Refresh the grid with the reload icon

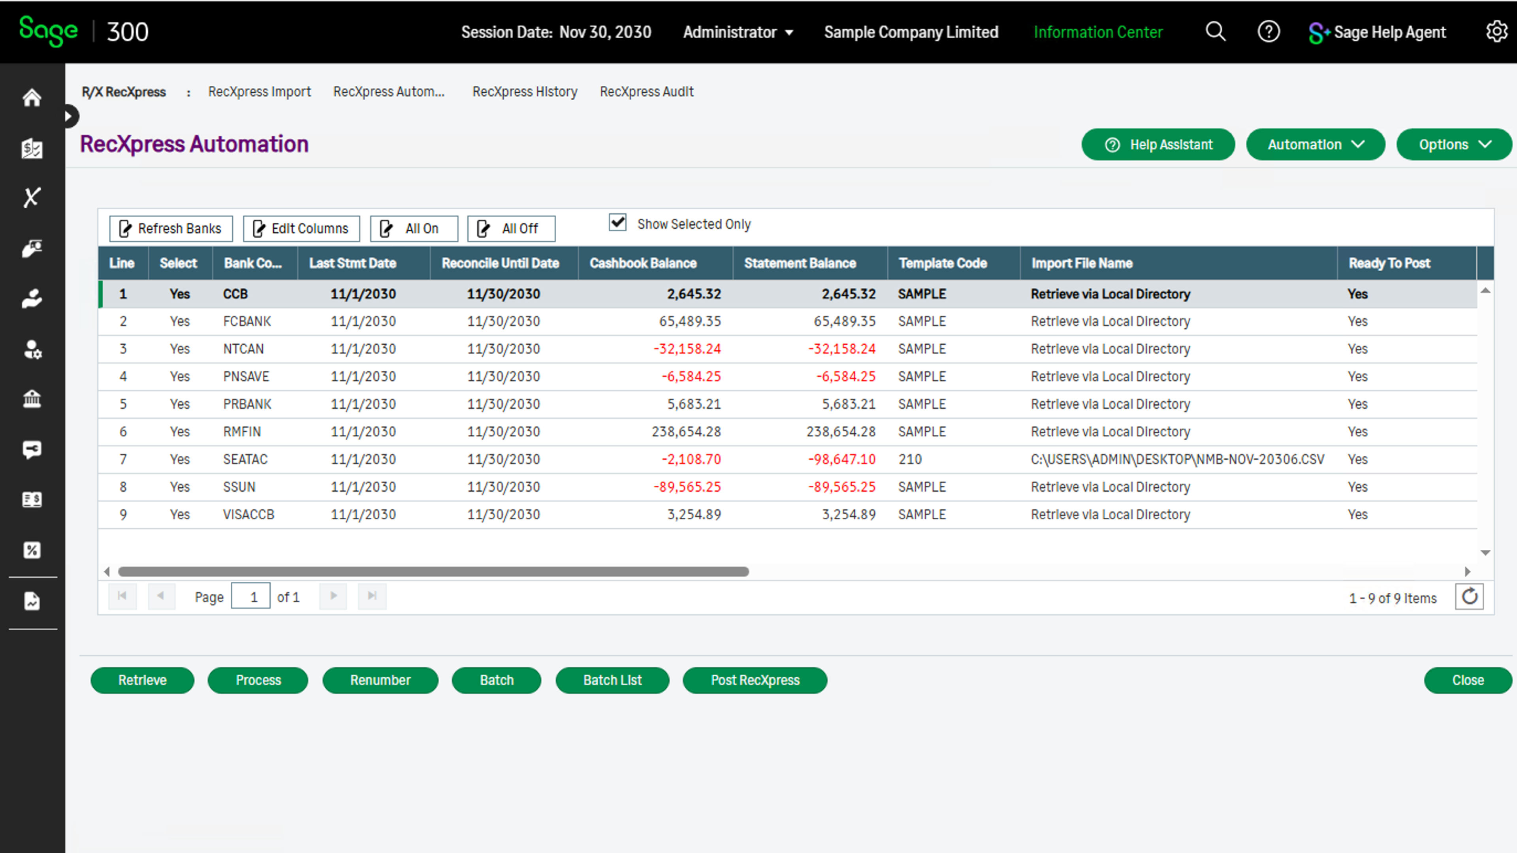coord(1469,597)
